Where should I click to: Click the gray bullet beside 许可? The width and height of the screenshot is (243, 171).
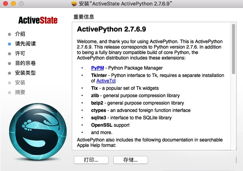point(9,54)
